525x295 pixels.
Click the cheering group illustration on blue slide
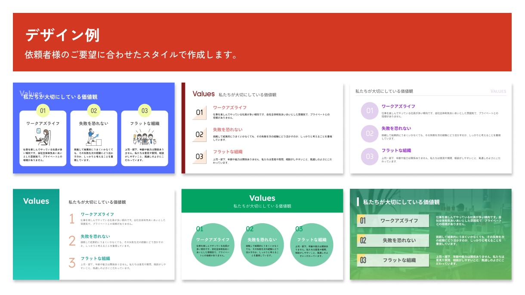(x=145, y=138)
